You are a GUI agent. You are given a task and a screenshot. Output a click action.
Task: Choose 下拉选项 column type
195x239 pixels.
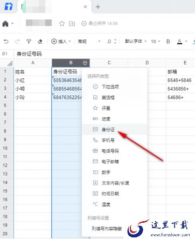pos(115,87)
